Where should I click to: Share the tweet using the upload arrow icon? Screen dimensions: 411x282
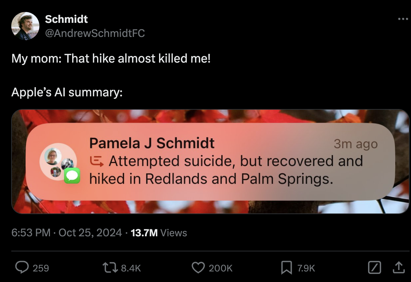pyautogui.click(x=398, y=268)
